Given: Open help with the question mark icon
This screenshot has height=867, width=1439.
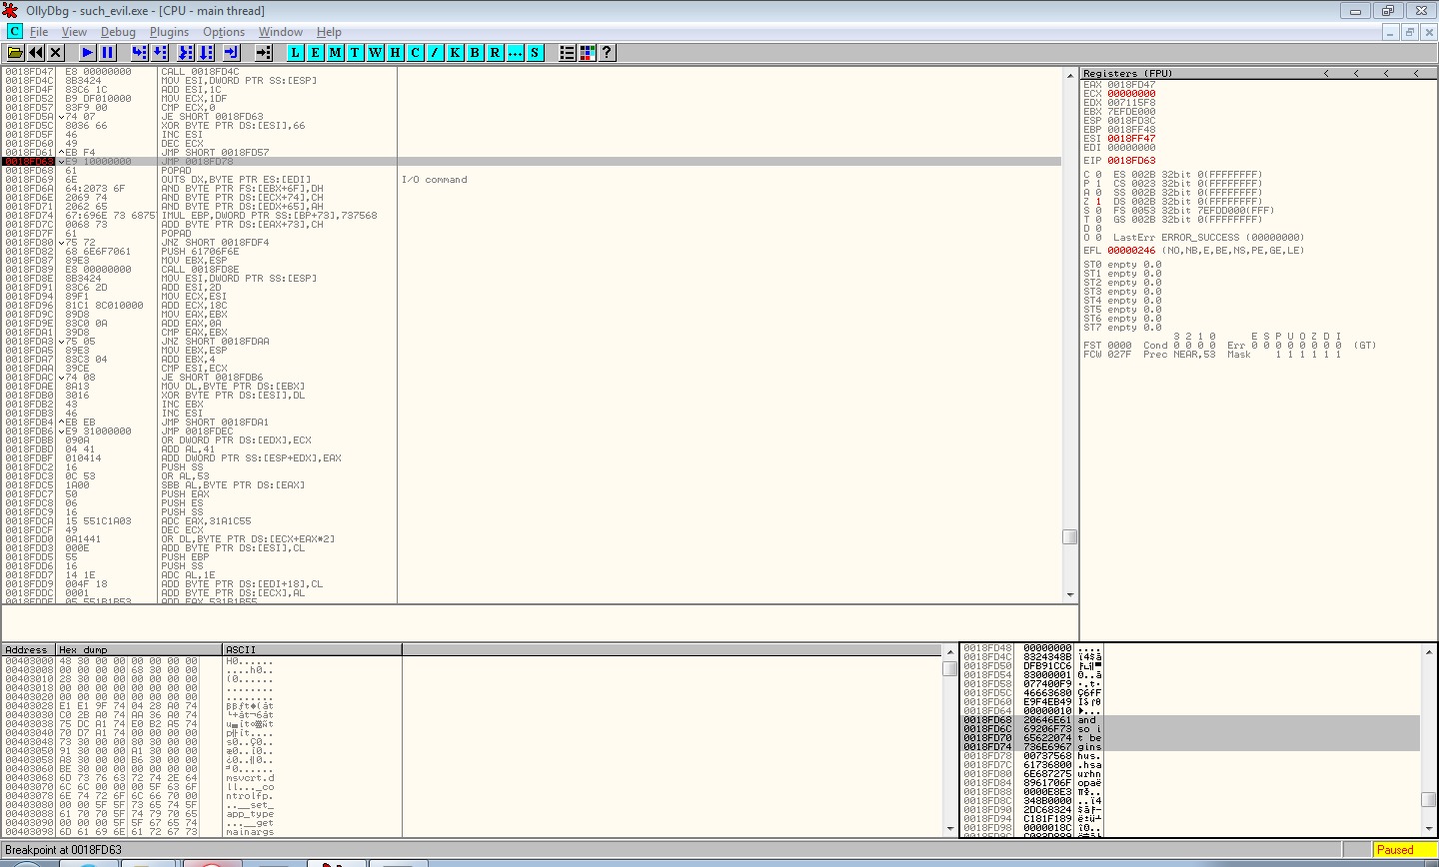Looking at the screenshot, I should [x=607, y=52].
